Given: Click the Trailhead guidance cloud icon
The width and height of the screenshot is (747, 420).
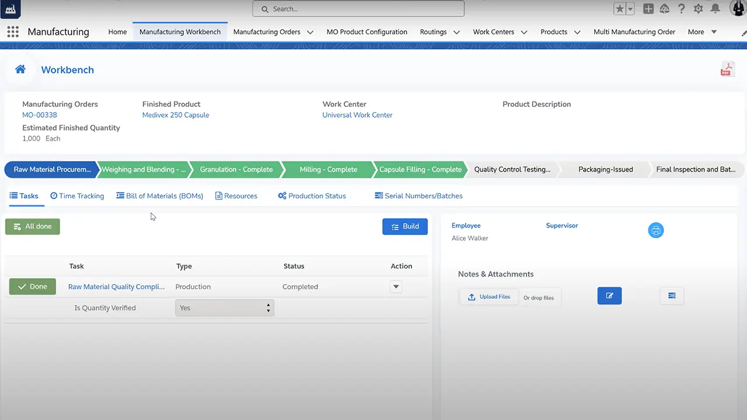Looking at the screenshot, I should pyautogui.click(x=665, y=9).
